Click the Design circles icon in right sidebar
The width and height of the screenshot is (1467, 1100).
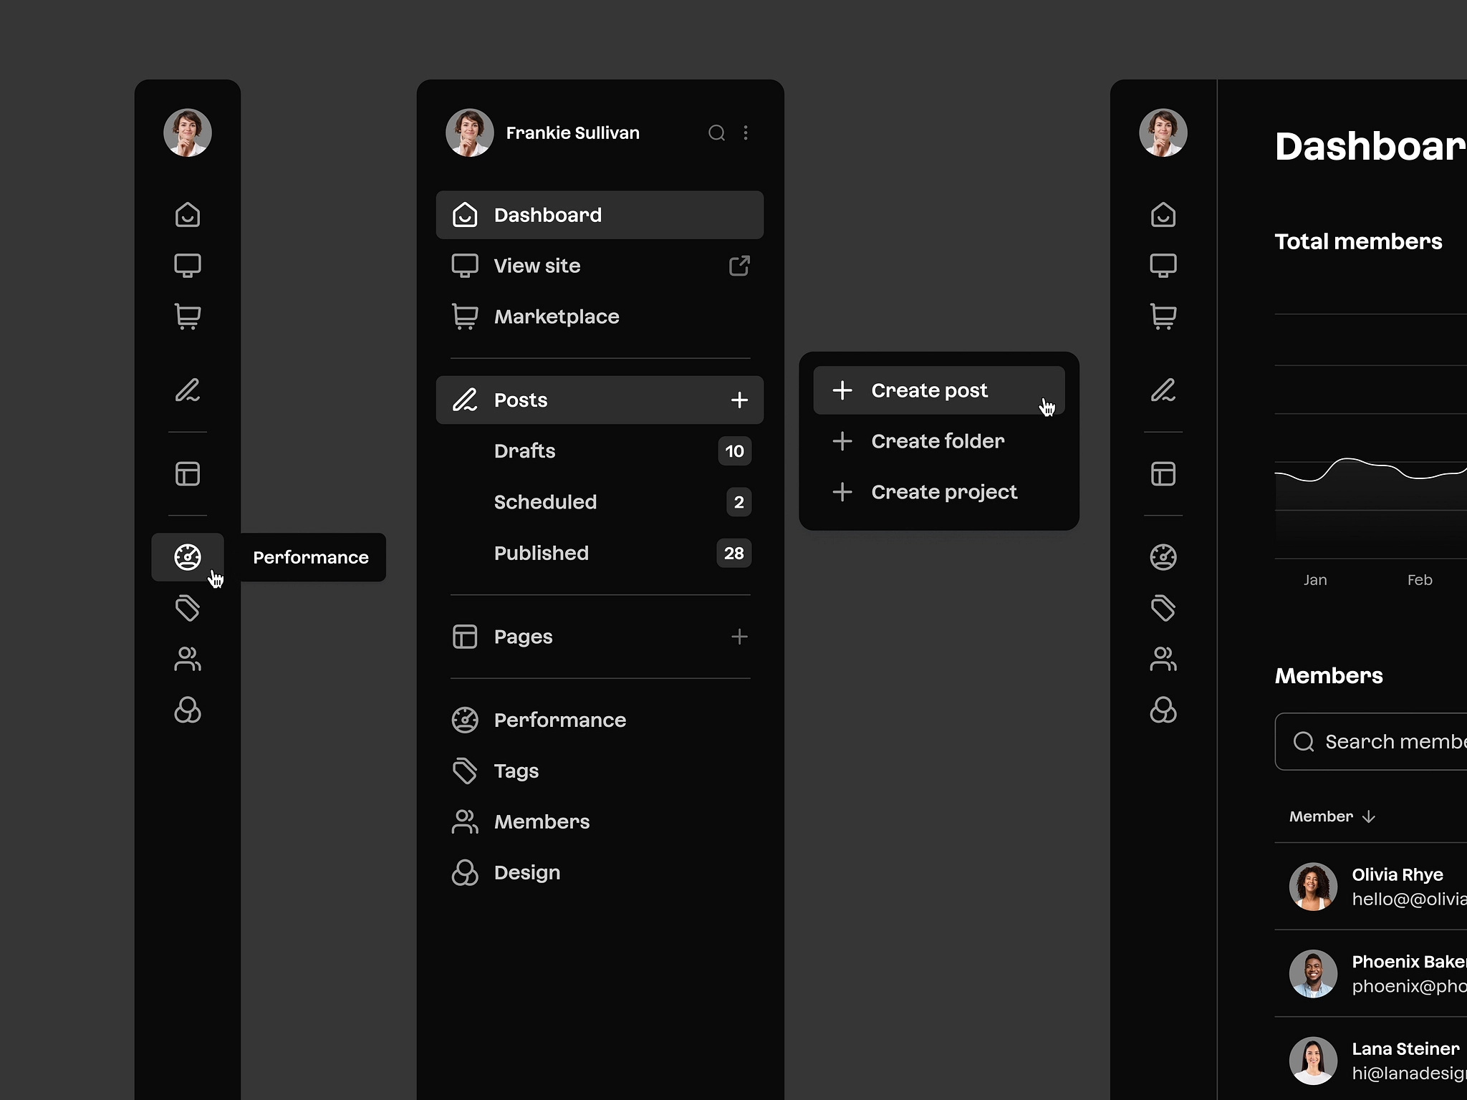(1163, 710)
